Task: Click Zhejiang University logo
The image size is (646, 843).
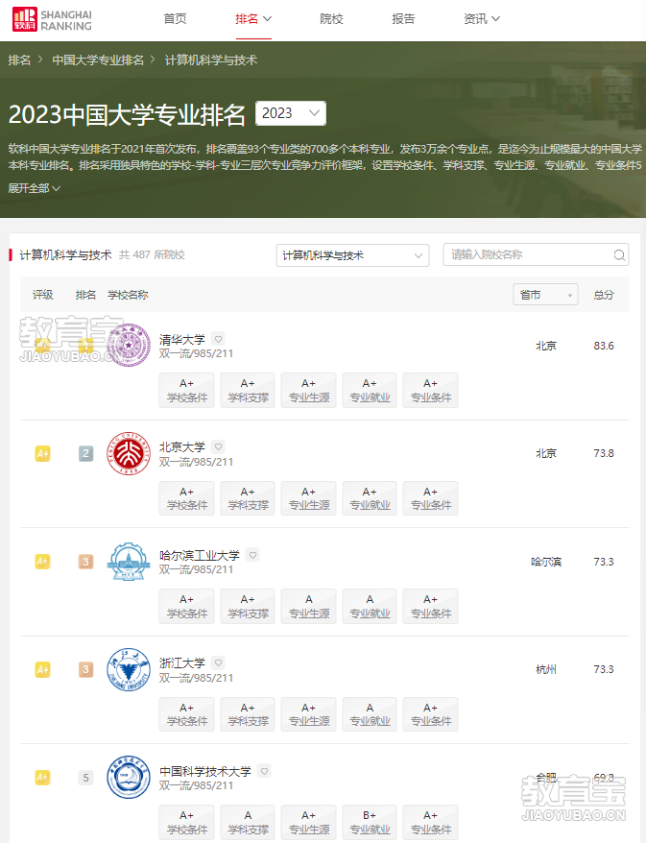Action: click(129, 670)
